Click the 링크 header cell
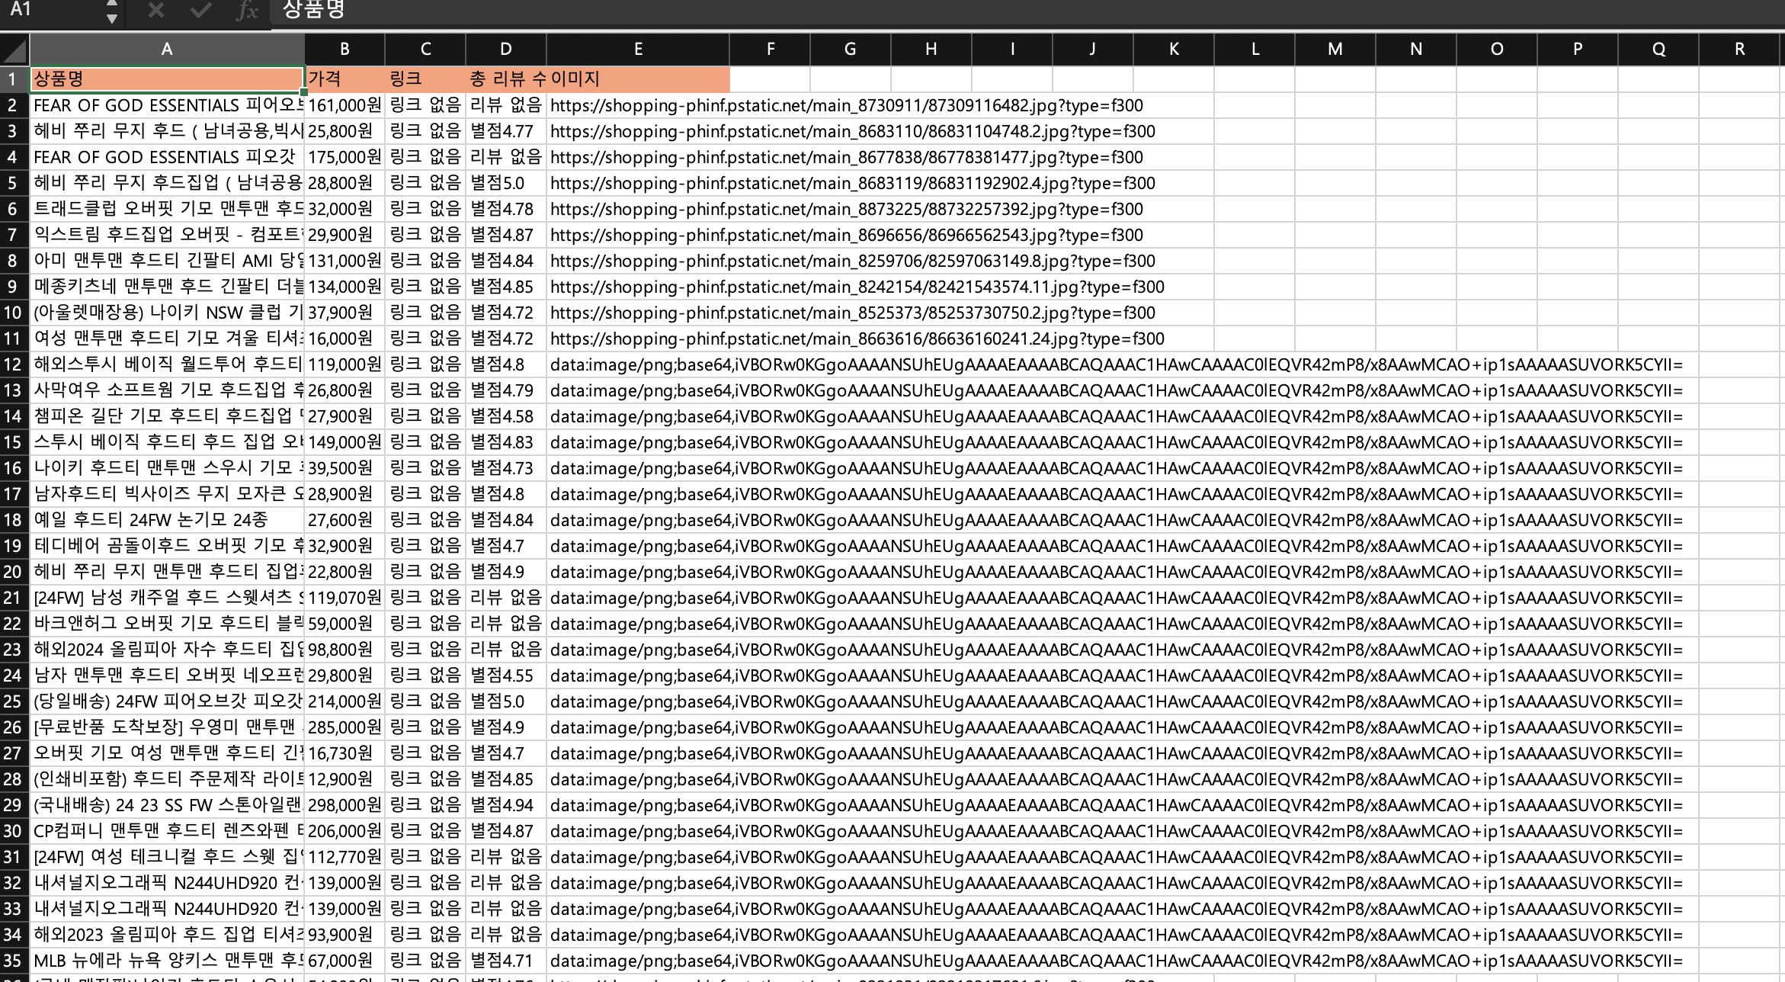The image size is (1785, 982). [x=425, y=79]
